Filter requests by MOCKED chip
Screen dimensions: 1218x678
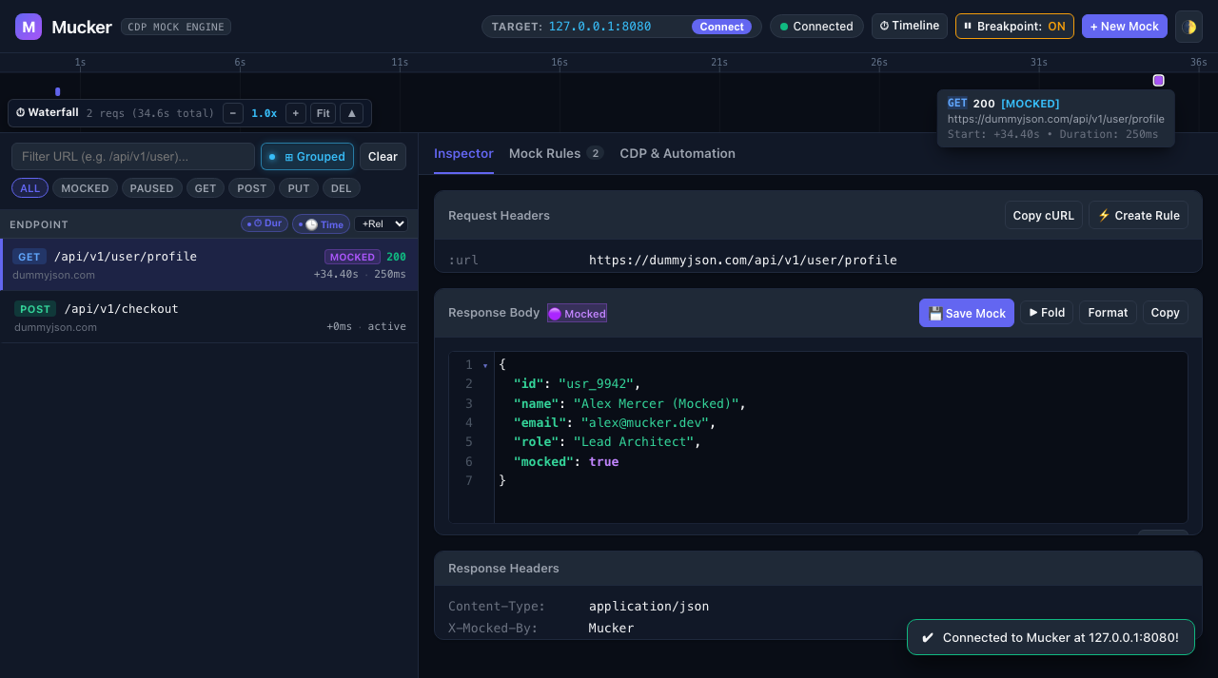pos(85,188)
